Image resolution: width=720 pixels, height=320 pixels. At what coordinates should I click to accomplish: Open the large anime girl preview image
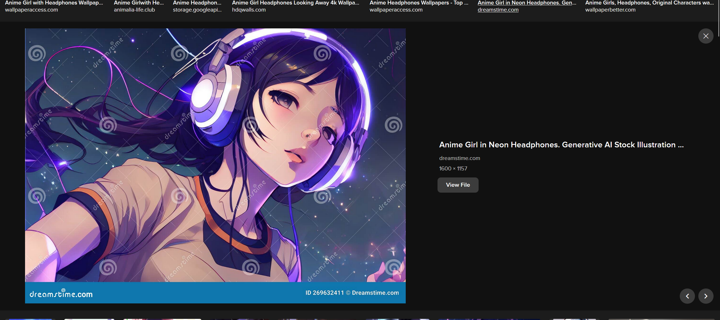215,166
